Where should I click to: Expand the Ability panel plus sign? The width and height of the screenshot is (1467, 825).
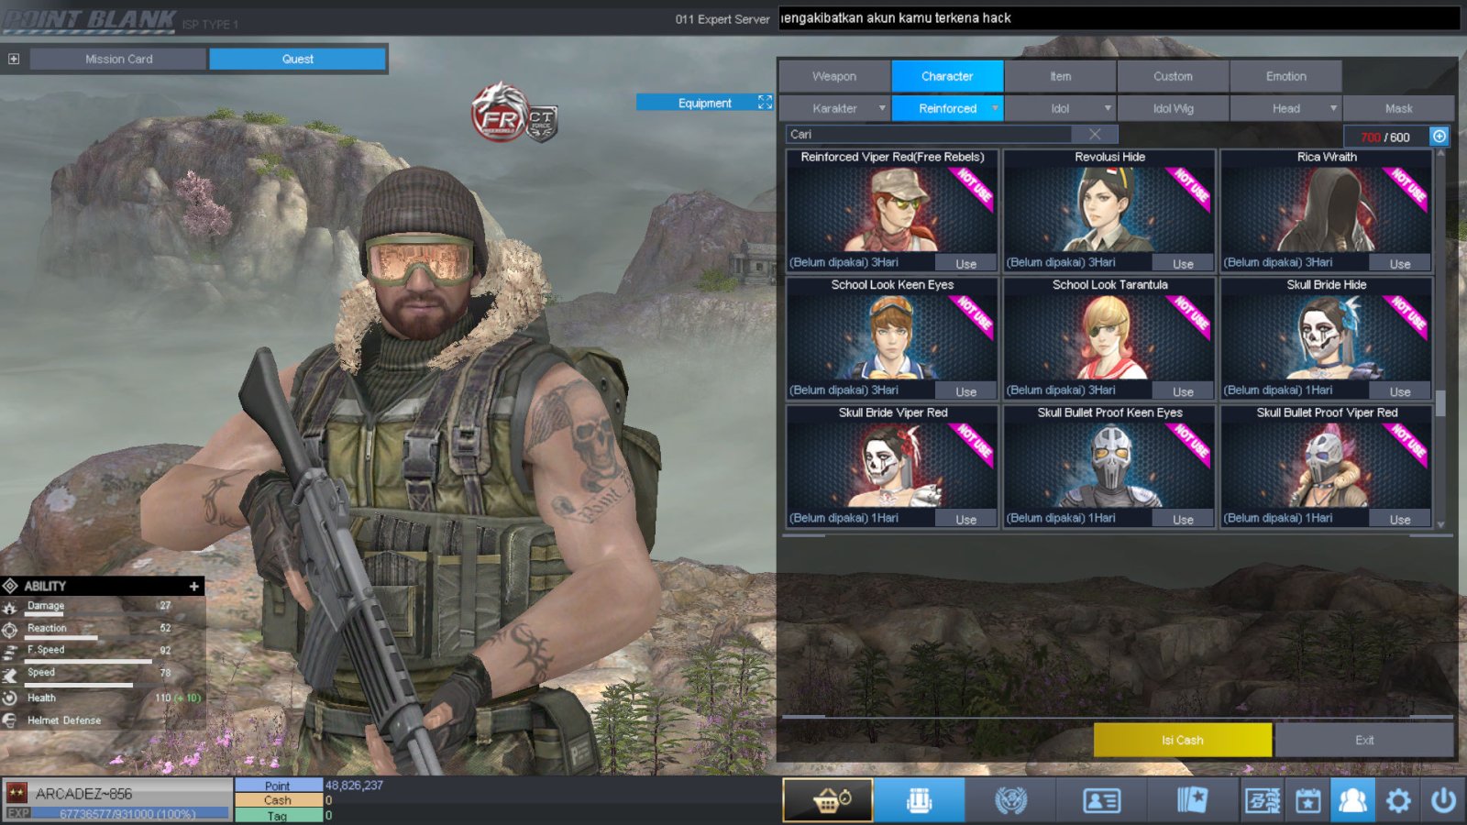[193, 586]
